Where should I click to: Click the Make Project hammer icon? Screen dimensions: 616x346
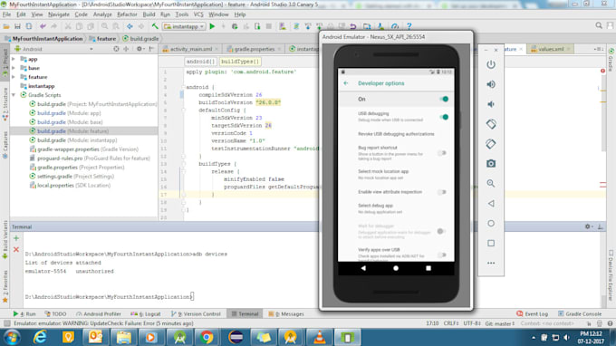[x=155, y=26]
